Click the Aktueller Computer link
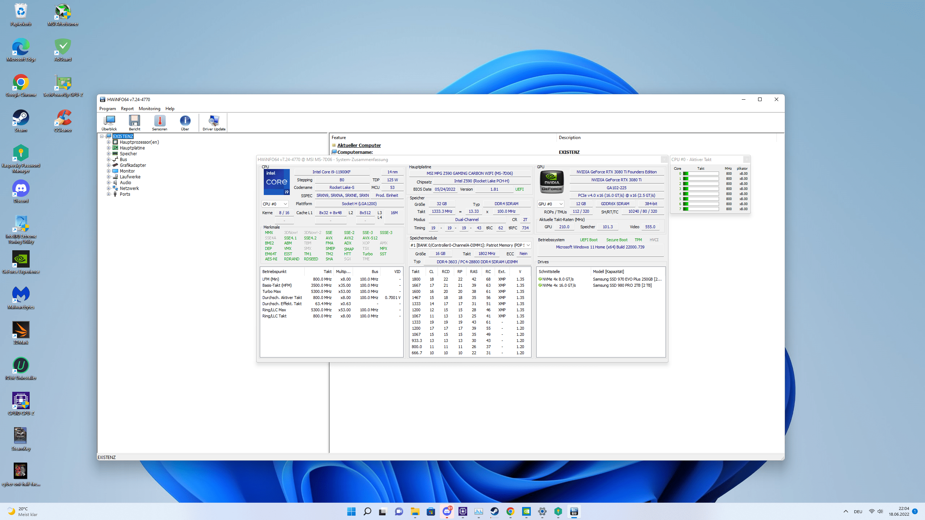 coord(359,145)
